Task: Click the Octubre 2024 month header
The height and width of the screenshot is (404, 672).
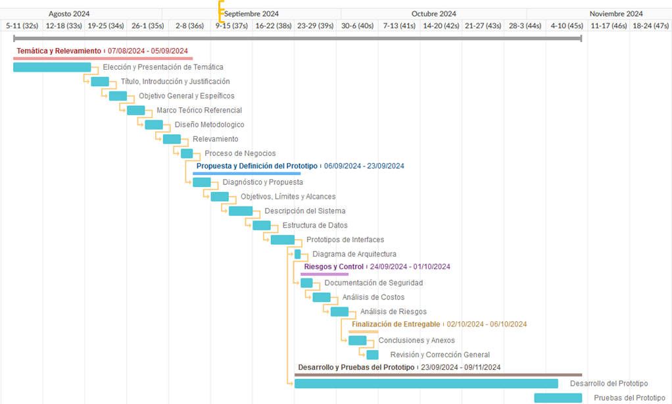Action: click(x=433, y=14)
